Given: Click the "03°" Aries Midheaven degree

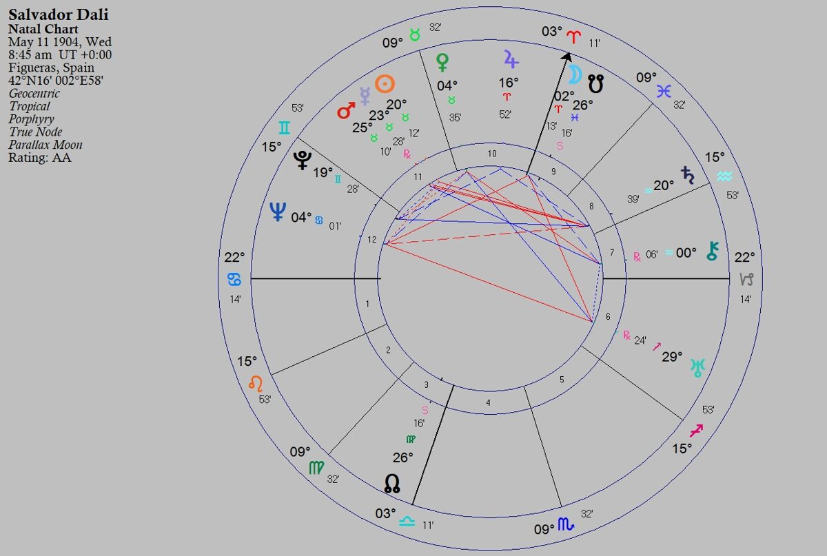Looking at the screenshot, I should point(552,32).
